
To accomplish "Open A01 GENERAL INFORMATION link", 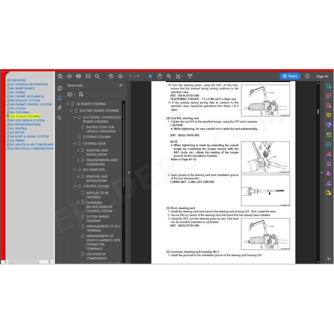I will [x=29, y=84].
